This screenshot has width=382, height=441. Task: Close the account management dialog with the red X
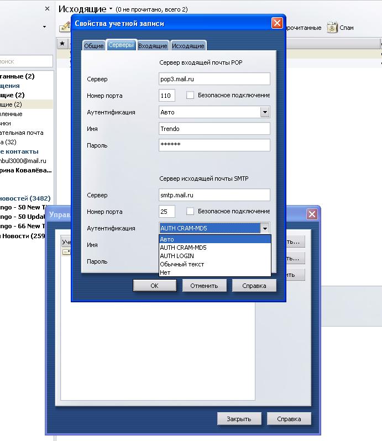point(312,214)
